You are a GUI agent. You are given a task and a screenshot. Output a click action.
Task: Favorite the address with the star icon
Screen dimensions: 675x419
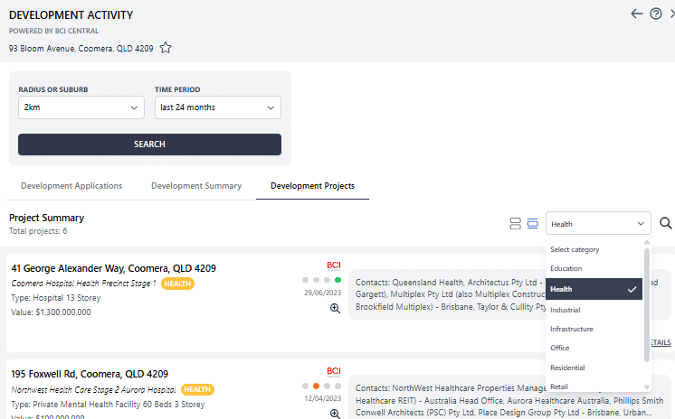tap(166, 48)
